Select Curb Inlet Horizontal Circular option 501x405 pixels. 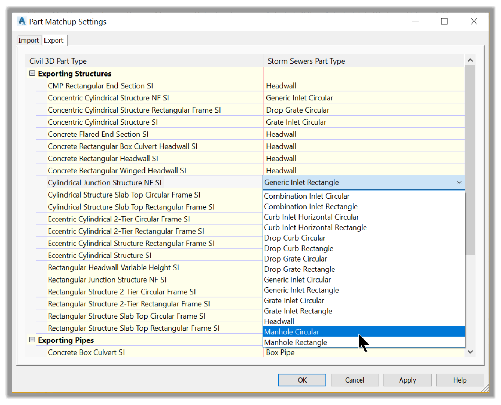[x=364, y=217]
